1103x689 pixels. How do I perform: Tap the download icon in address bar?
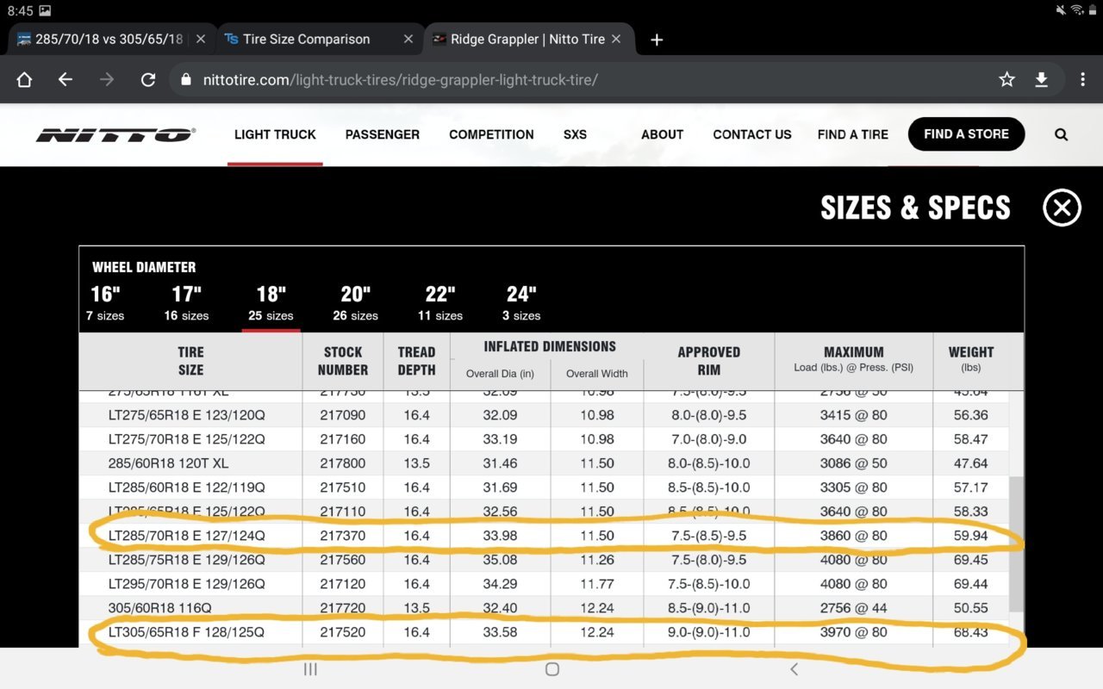1041,79
